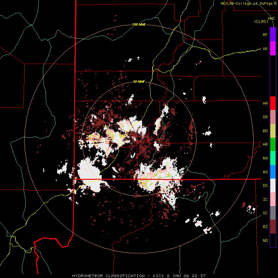Click the GR legend color swatch
The width and height of the screenshot is (278, 278).
coord(273,117)
